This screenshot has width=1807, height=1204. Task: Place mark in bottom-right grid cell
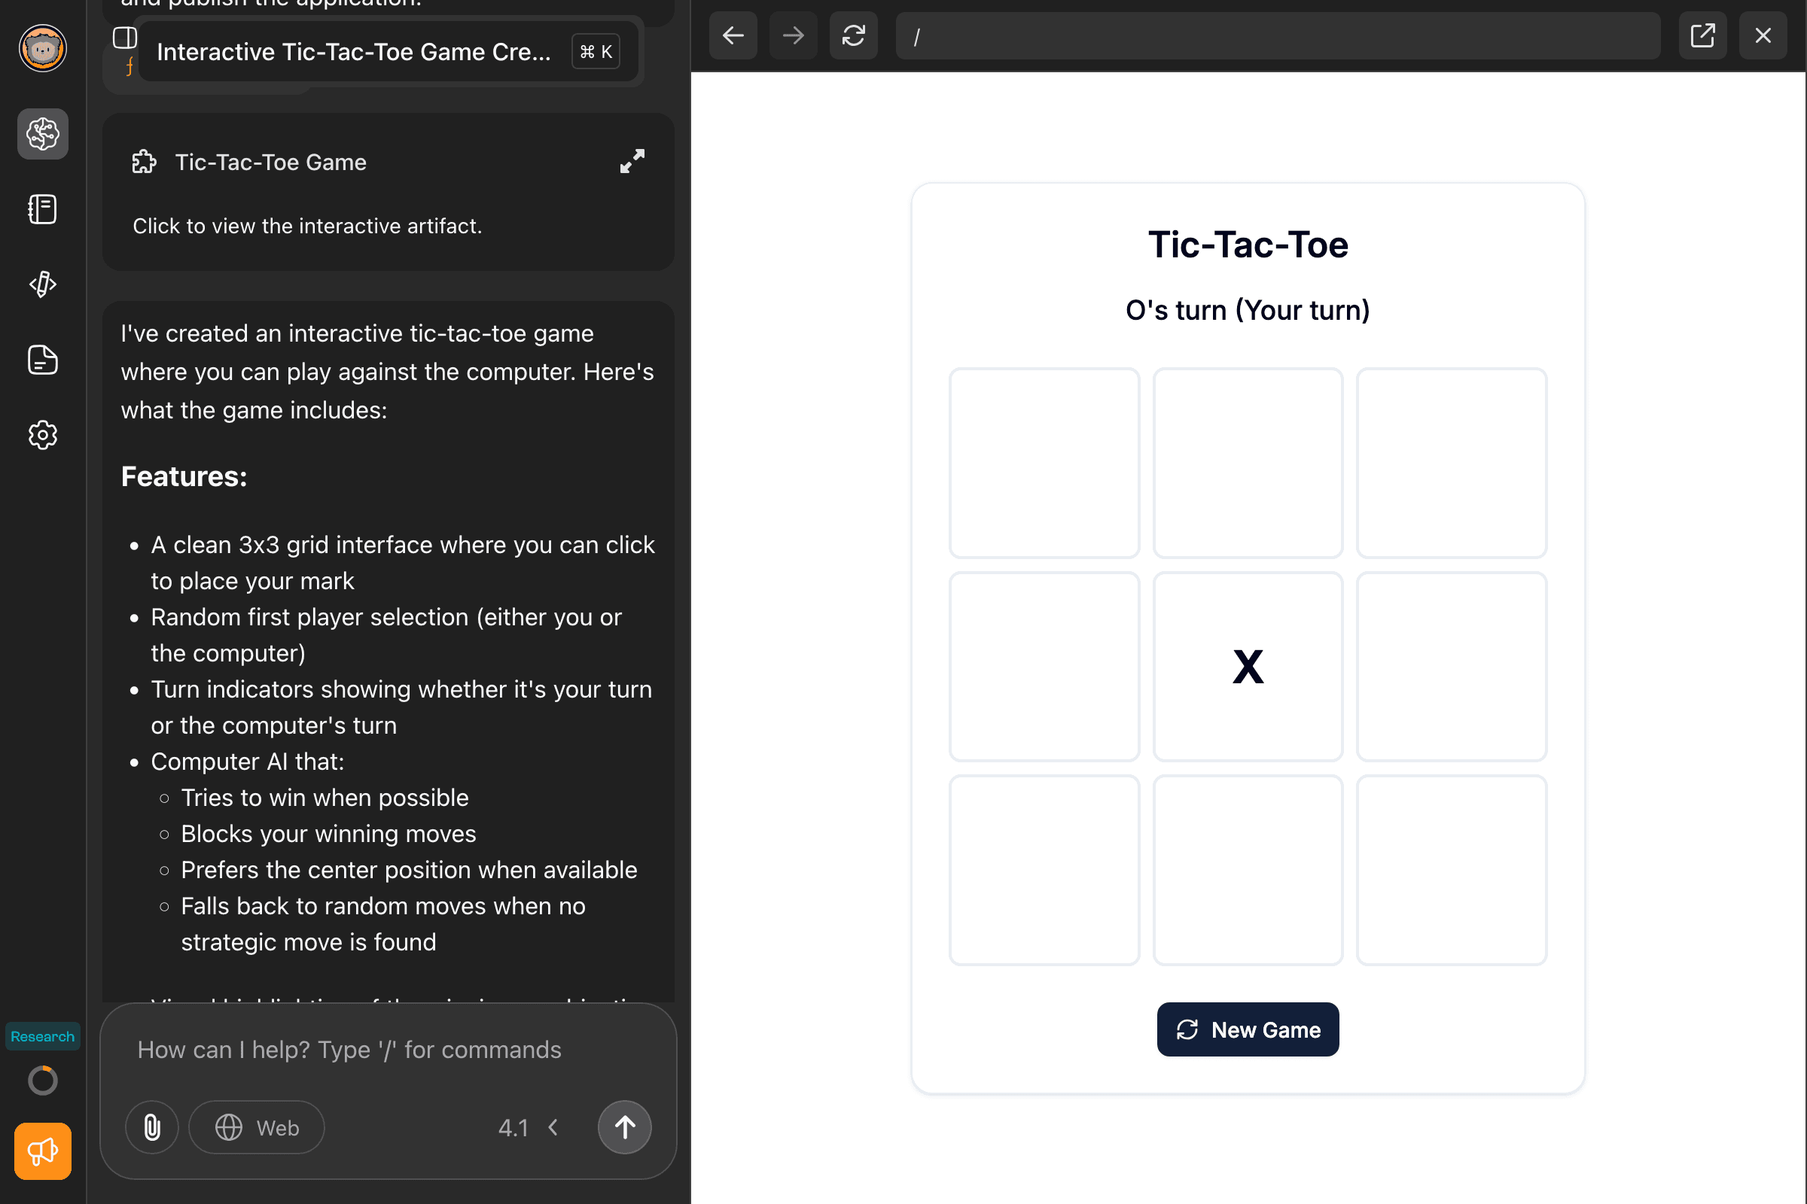click(x=1452, y=870)
